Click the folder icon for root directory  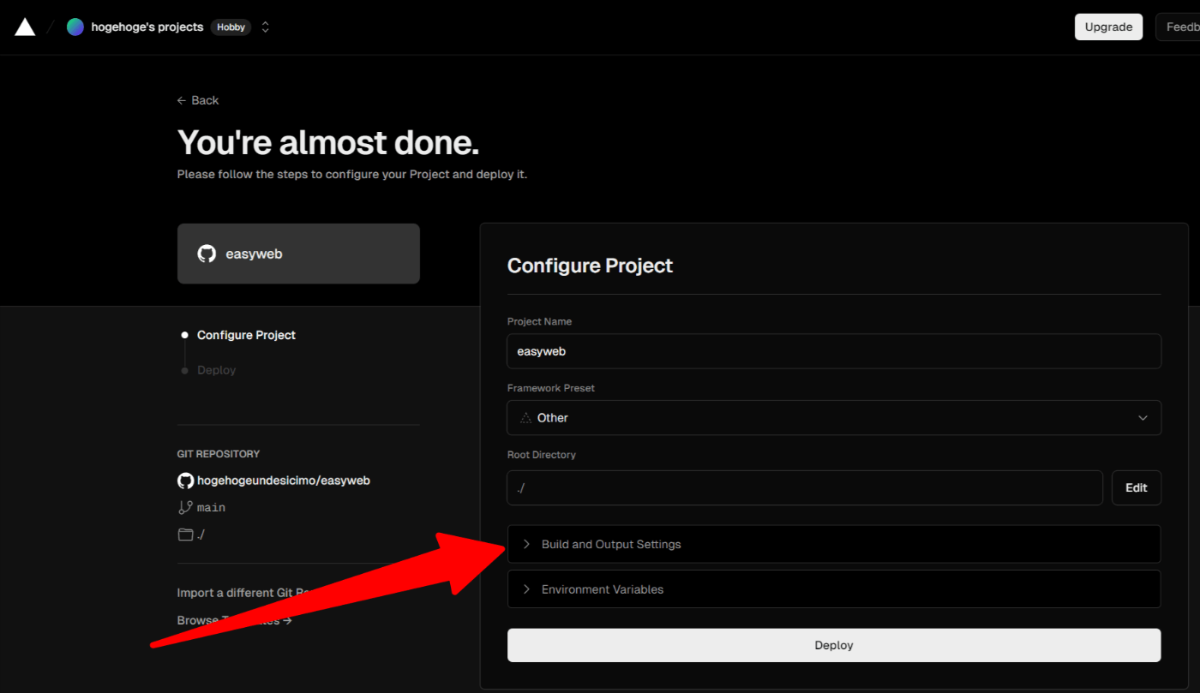tap(185, 535)
